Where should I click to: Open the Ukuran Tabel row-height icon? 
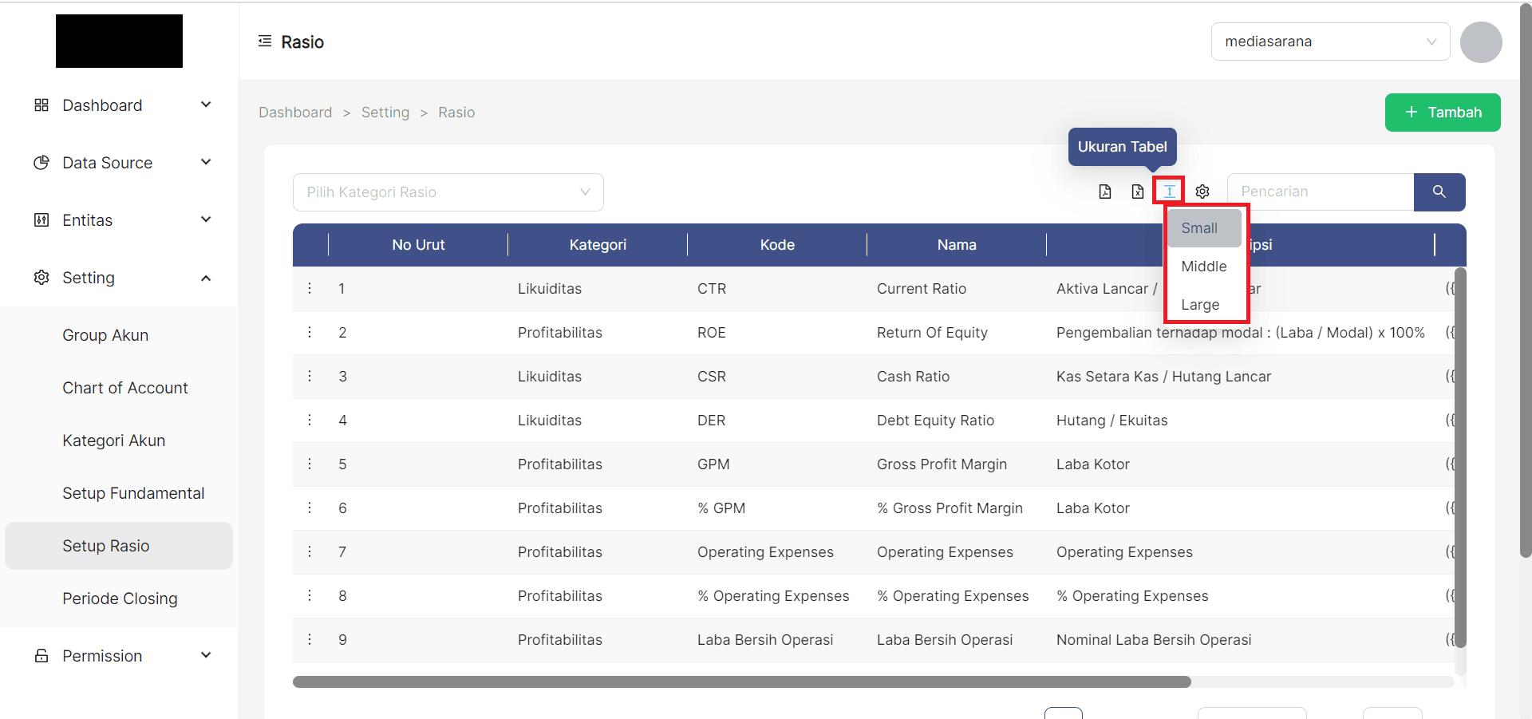point(1169,192)
